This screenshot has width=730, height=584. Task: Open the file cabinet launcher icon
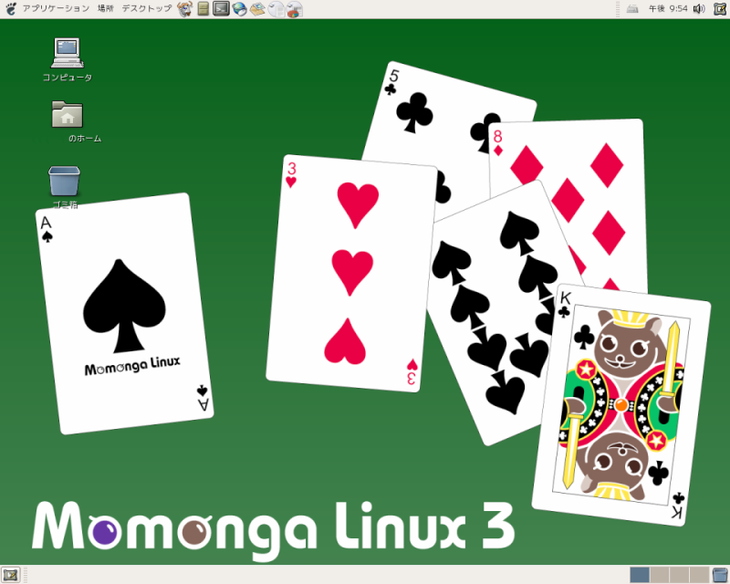[x=203, y=9]
